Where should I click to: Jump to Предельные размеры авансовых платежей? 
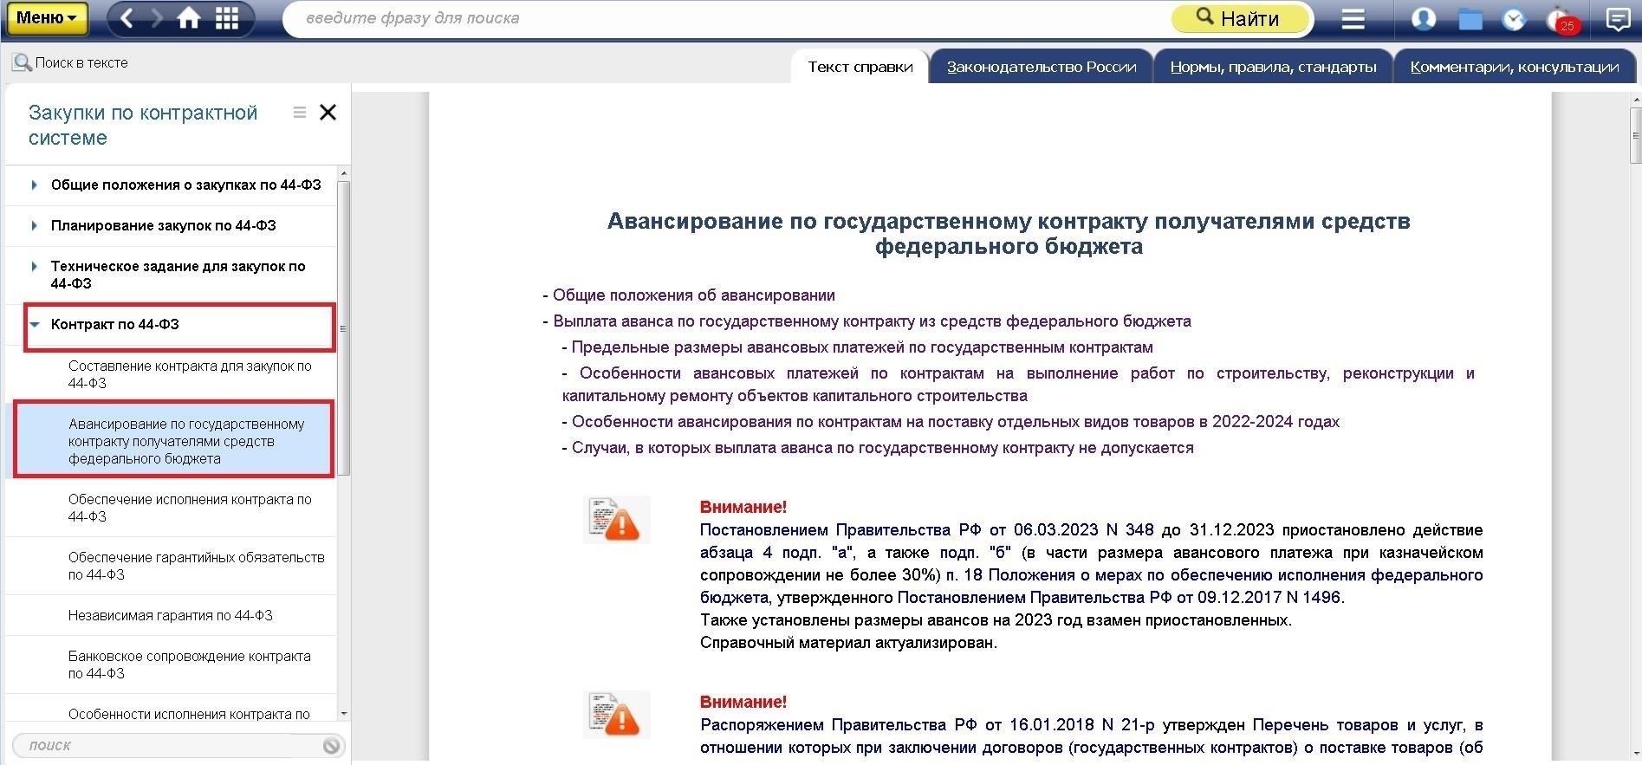[862, 347]
